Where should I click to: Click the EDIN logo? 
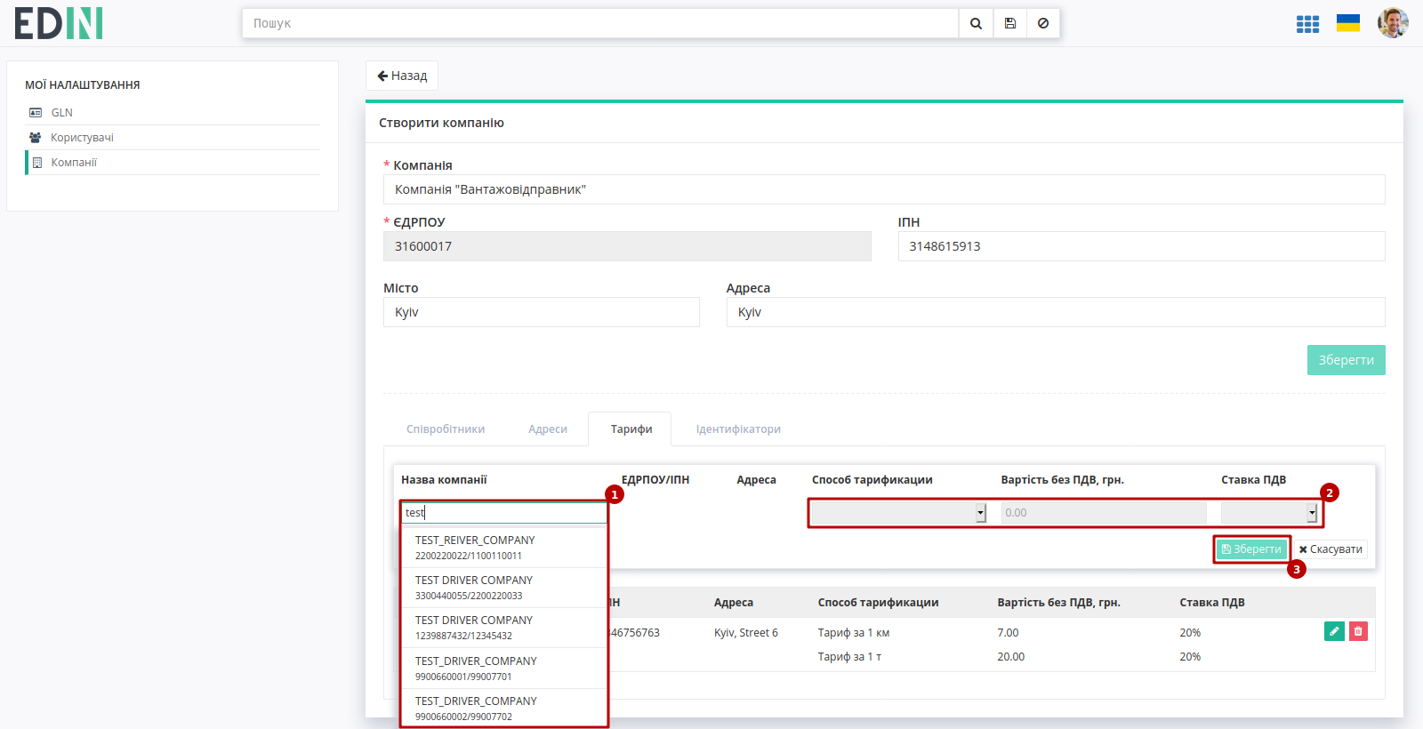point(59,23)
